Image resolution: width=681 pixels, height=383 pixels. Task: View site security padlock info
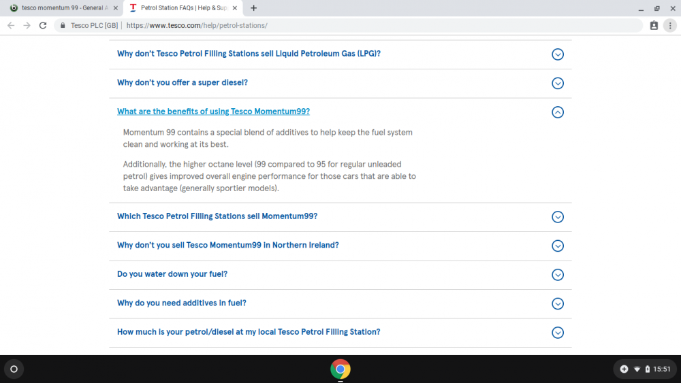click(63, 26)
